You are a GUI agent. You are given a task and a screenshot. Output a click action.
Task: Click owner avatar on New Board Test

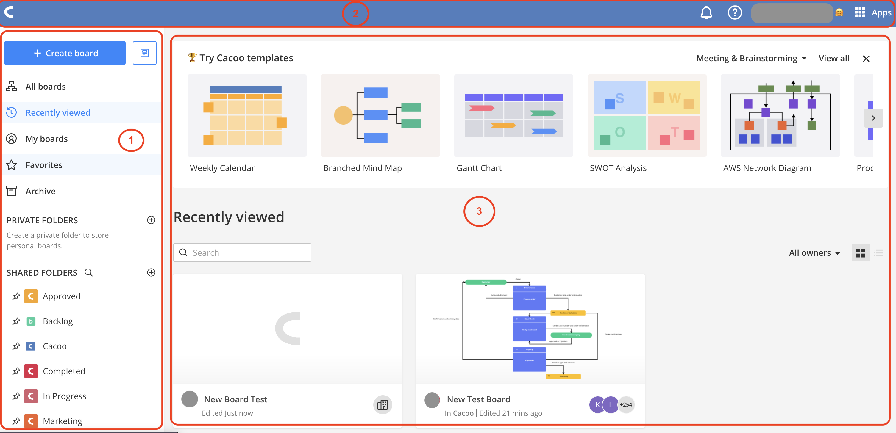(190, 399)
